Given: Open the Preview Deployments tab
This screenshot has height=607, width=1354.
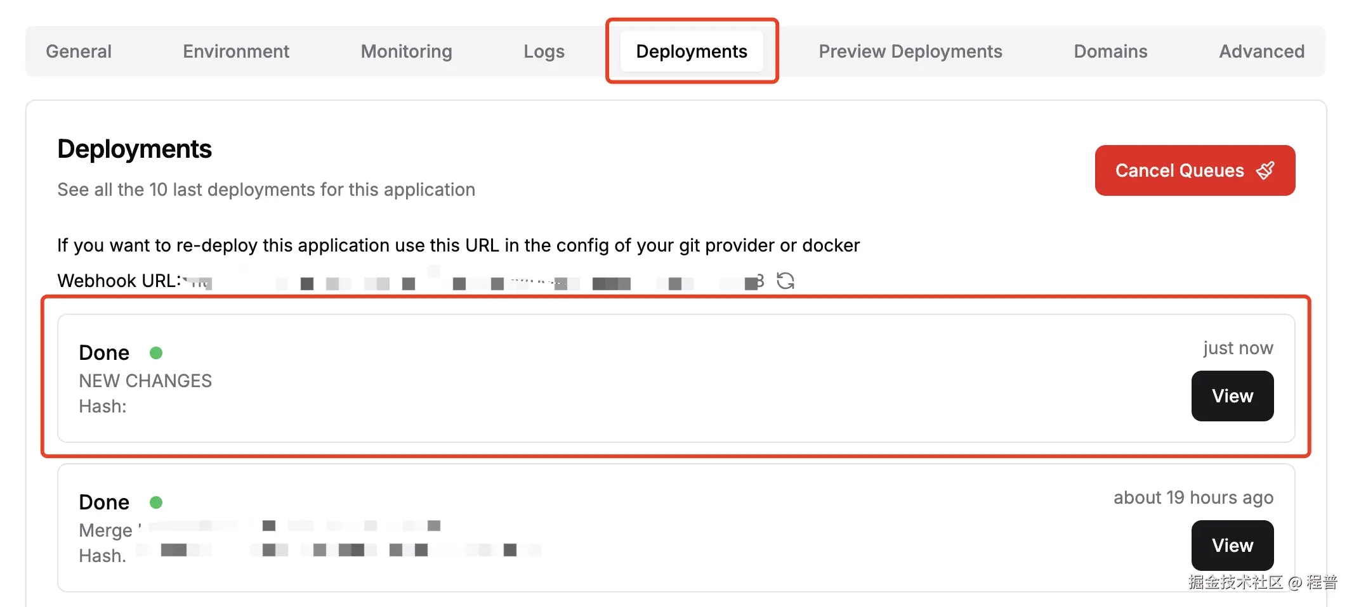Looking at the screenshot, I should (910, 51).
